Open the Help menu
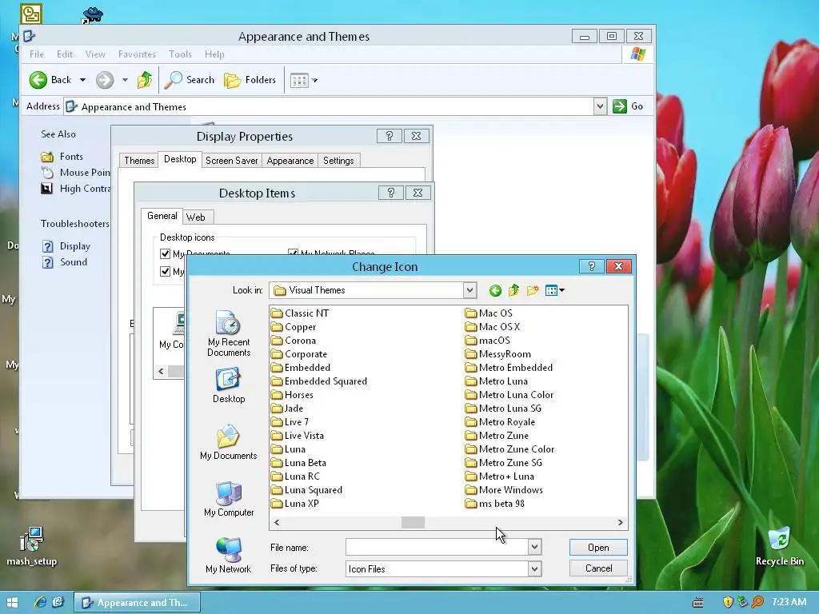 (214, 54)
